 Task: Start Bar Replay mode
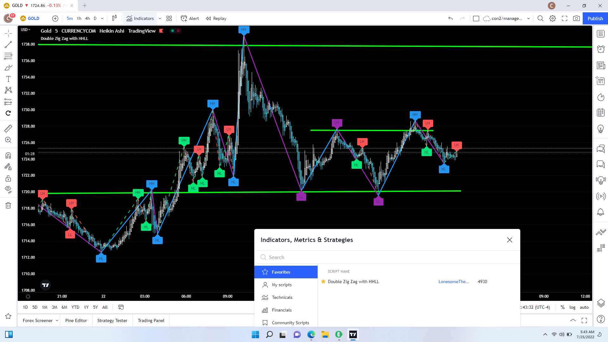coord(216,18)
